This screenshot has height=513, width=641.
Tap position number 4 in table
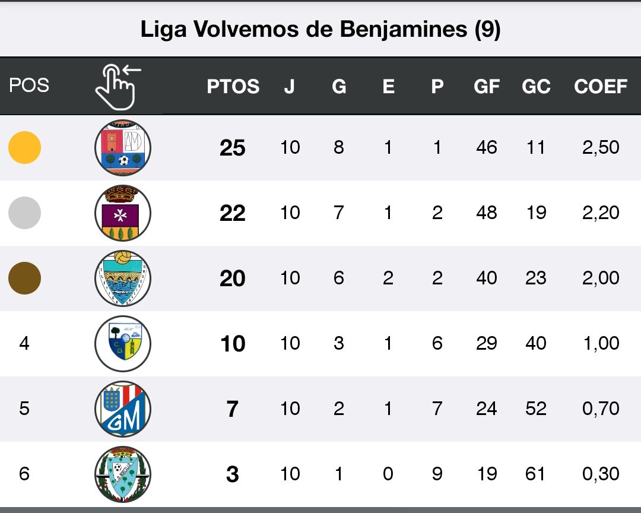coord(24,343)
